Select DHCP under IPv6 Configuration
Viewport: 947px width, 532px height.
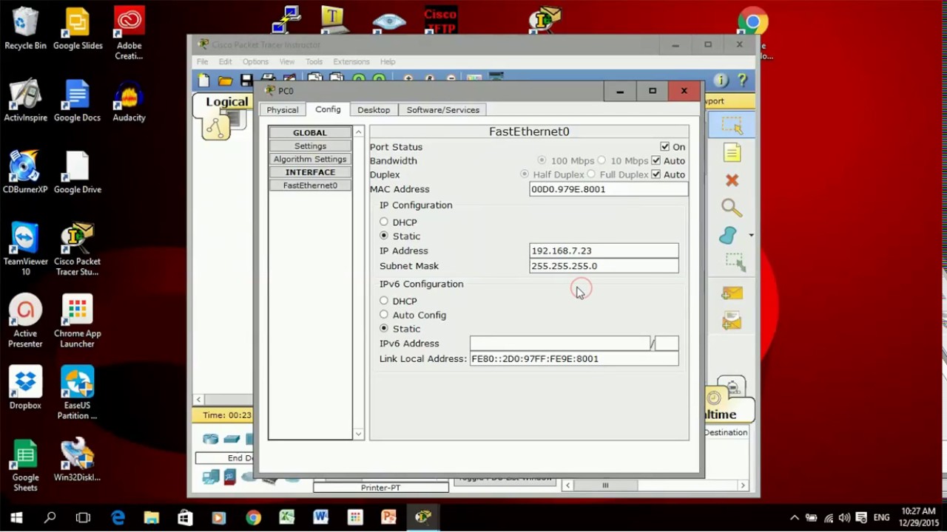[383, 301]
